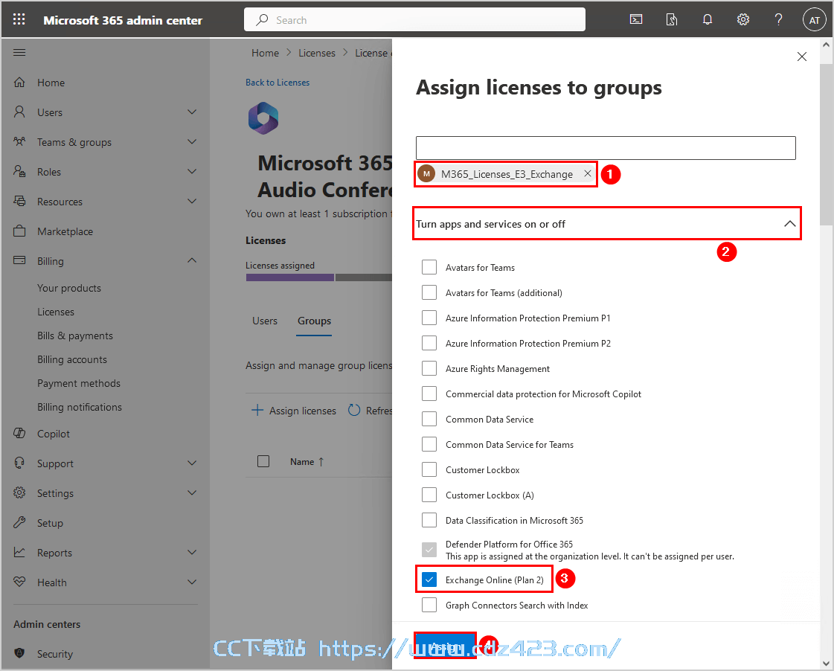Collapse the navigation hamburger menu

coord(19,53)
